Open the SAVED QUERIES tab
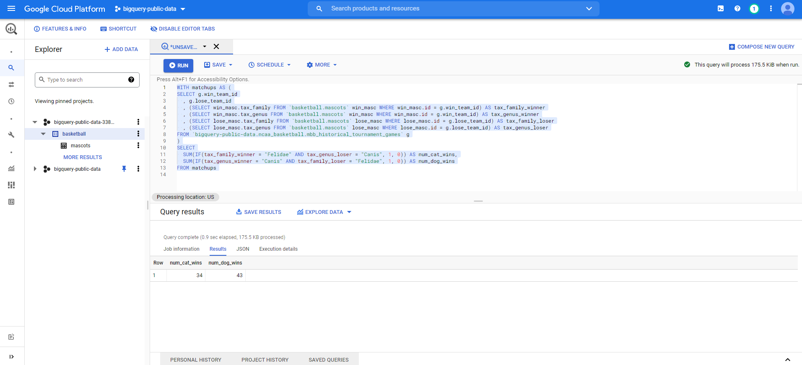The image size is (802, 365). pyautogui.click(x=329, y=360)
